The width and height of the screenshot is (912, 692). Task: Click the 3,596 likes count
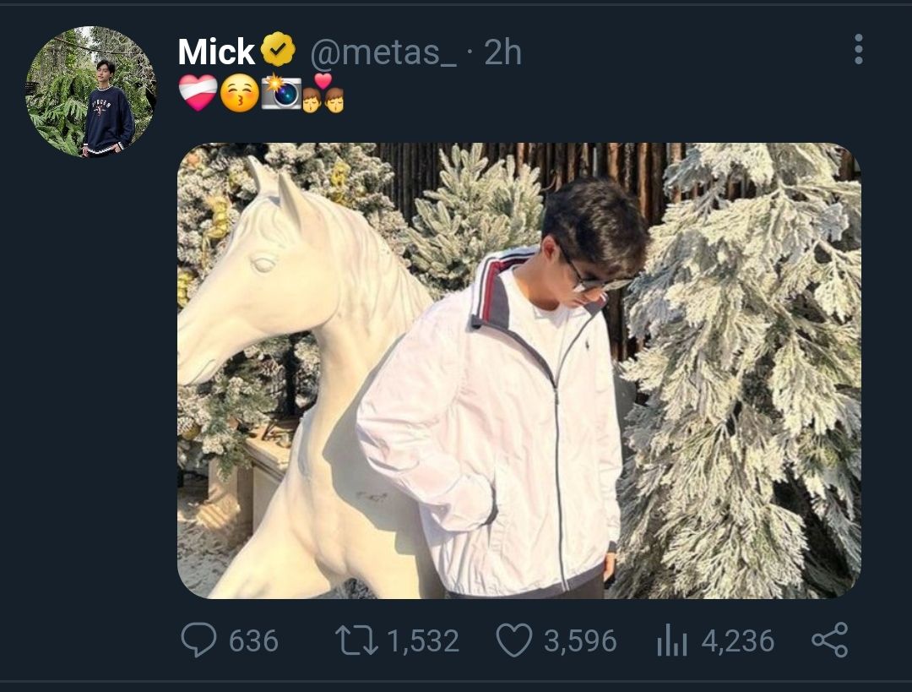pos(580,640)
